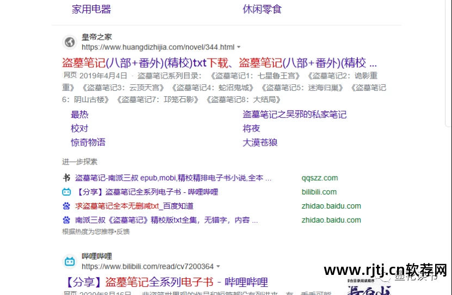Screen dimensions: 452x295
Task: Open 南派三叔《盗墓笔记》精校版txt全集 link
Action: (x=166, y=220)
